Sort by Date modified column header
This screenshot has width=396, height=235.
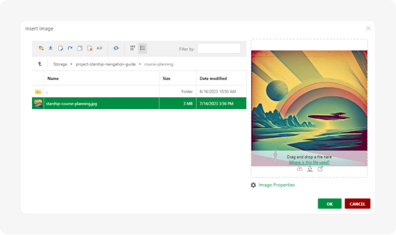point(221,78)
